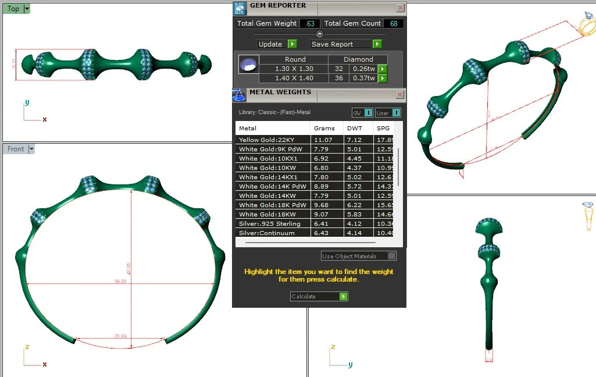Open the Front viewport dropdown arrow
Screen dimensions: 596x377
(31, 149)
